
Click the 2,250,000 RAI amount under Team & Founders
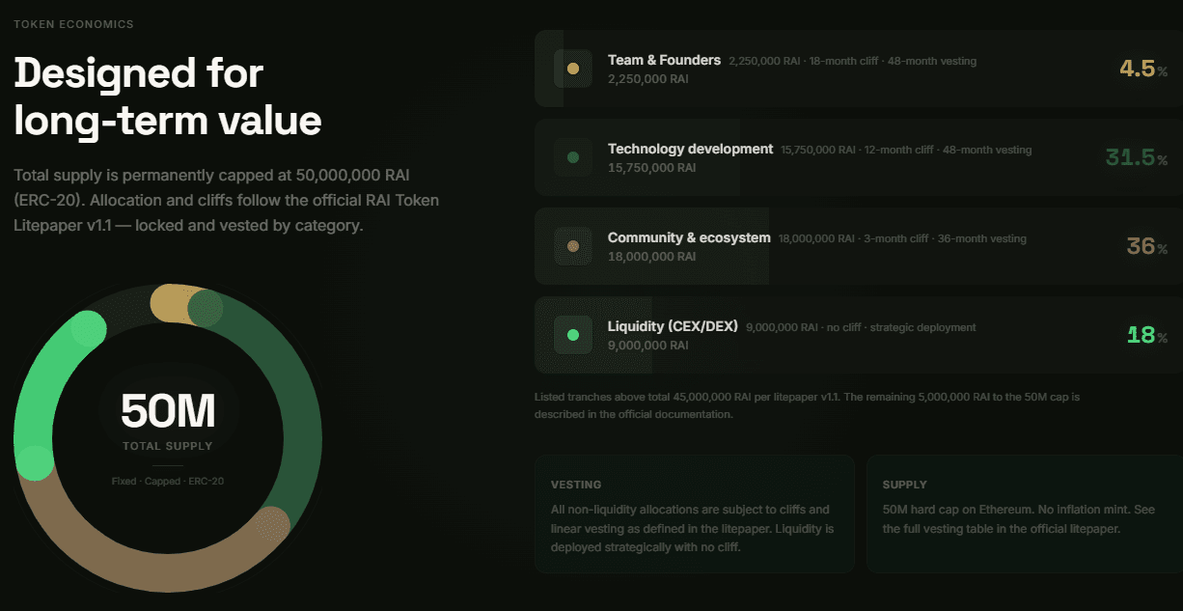(647, 79)
